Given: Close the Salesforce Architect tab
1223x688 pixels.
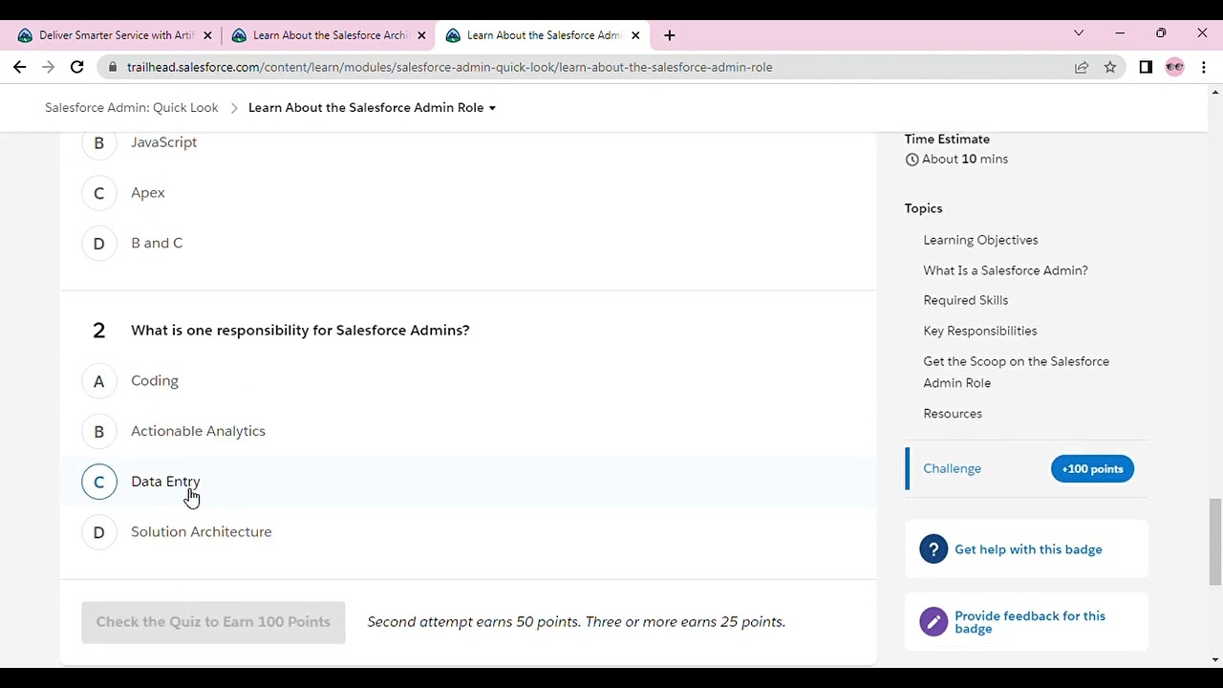Looking at the screenshot, I should click(x=421, y=35).
